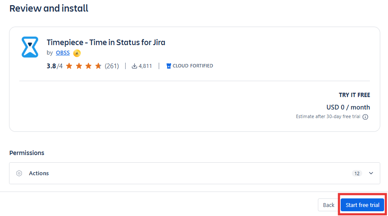The width and height of the screenshot is (388, 216).
Task: Click the hexagon icon beside Actions
Action: pyautogui.click(x=19, y=173)
